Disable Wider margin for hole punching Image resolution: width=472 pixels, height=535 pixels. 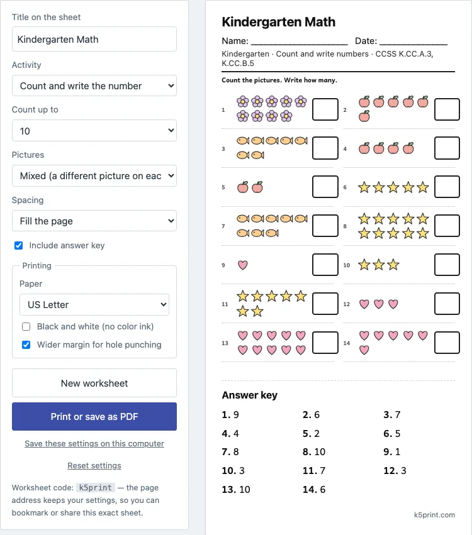click(x=26, y=345)
